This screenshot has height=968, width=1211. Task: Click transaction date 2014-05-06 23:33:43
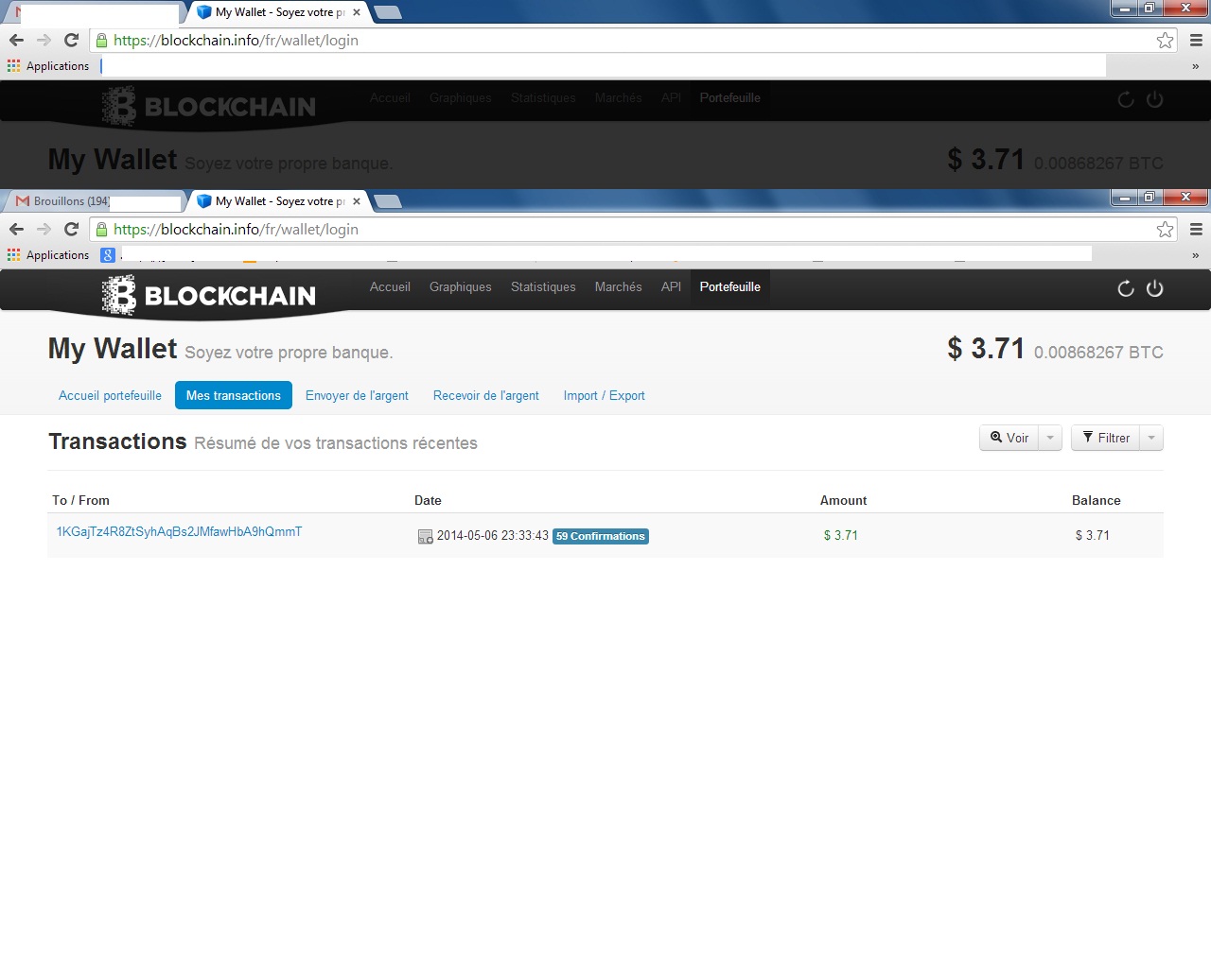coord(493,535)
